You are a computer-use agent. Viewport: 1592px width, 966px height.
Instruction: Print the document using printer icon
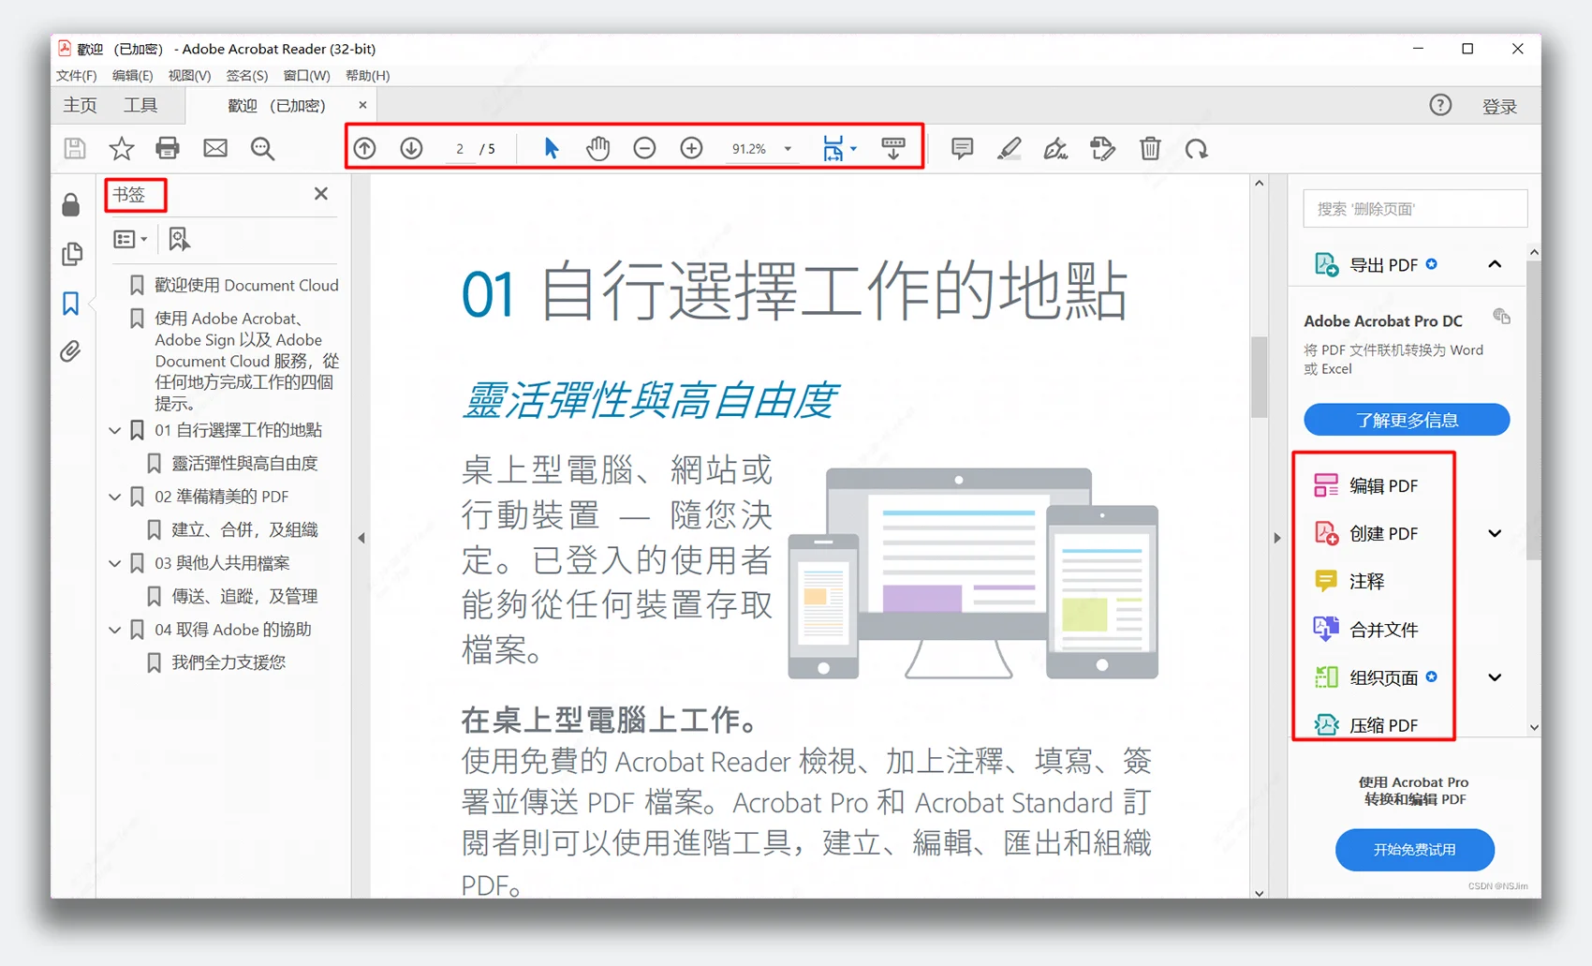click(168, 148)
